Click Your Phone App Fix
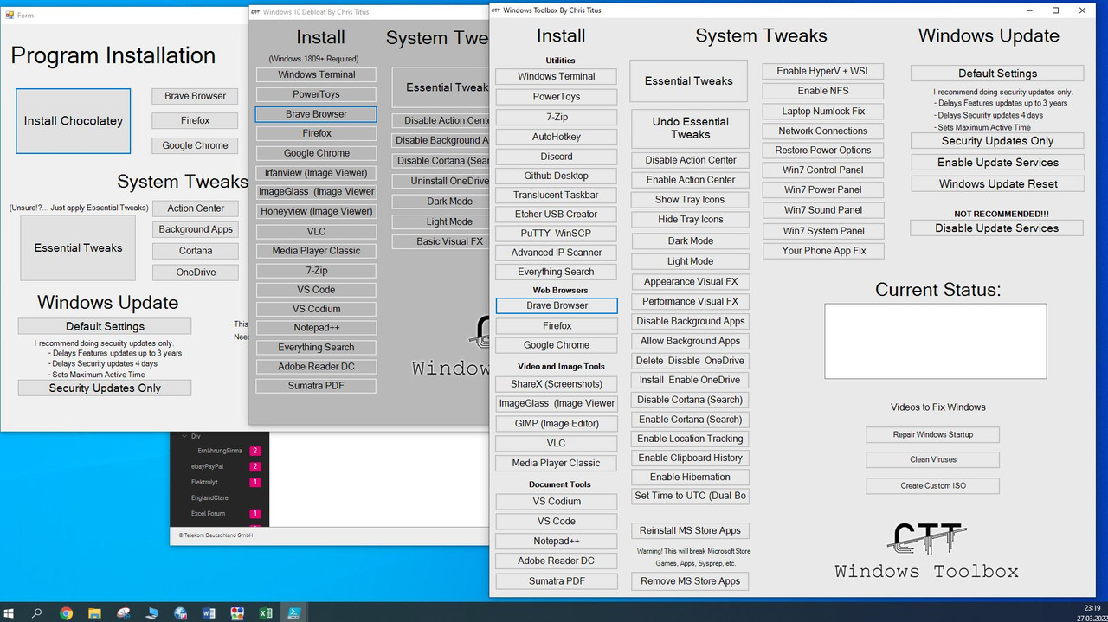Image resolution: width=1108 pixels, height=622 pixels. point(823,251)
